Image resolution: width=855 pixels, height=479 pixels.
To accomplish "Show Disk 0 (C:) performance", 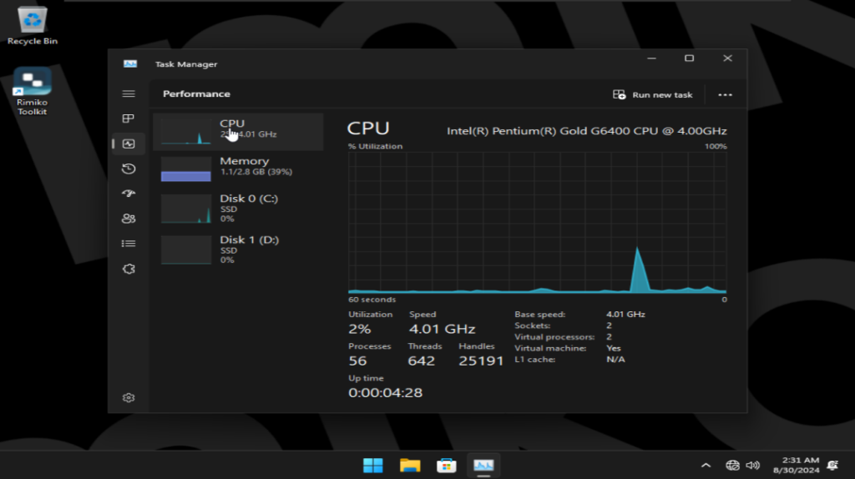I will click(x=238, y=209).
